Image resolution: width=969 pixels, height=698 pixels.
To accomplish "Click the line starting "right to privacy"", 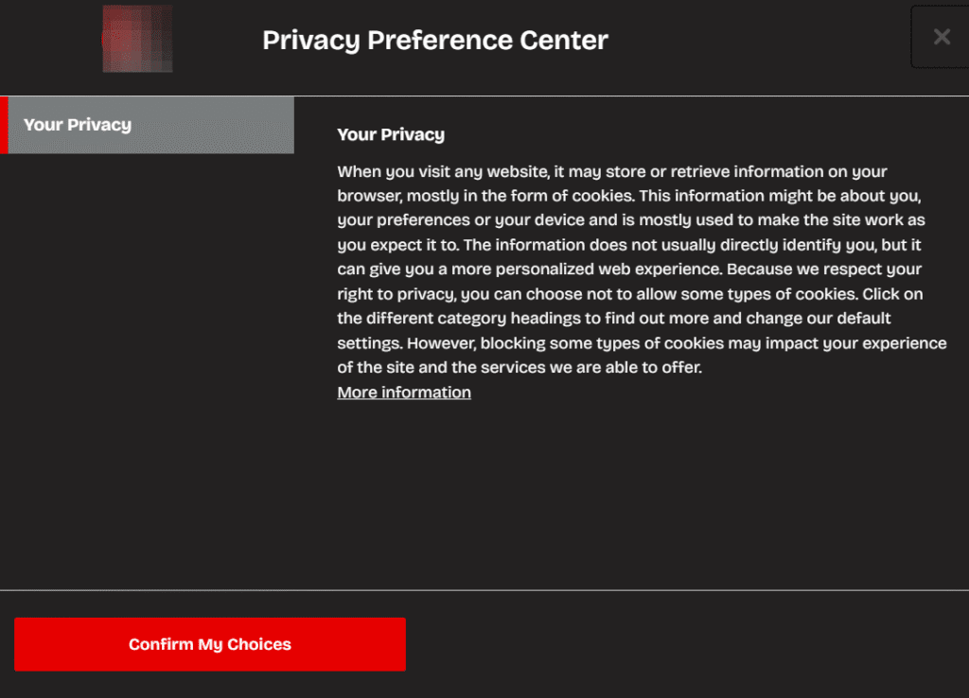I will coord(630,294).
